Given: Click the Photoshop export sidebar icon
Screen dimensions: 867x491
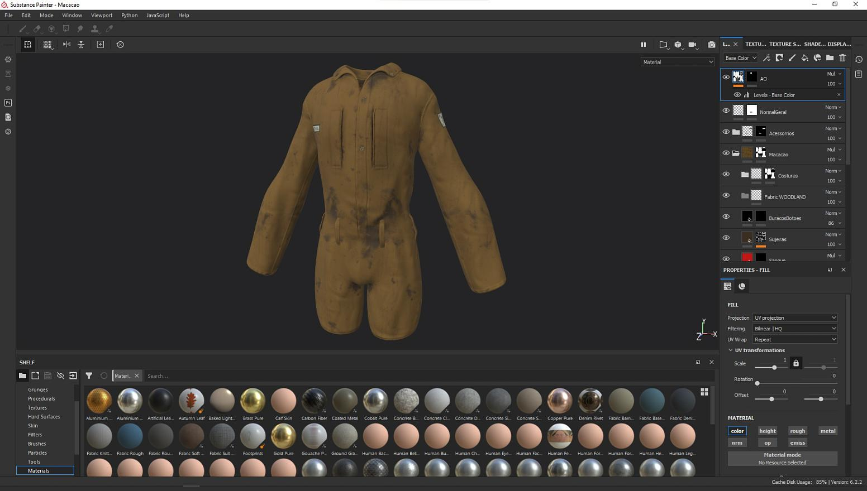Looking at the screenshot, I should tap(8, 103).
